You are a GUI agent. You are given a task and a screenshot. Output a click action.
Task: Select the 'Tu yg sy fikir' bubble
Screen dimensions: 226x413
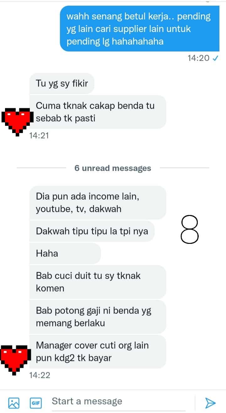[x=62, y=83]
